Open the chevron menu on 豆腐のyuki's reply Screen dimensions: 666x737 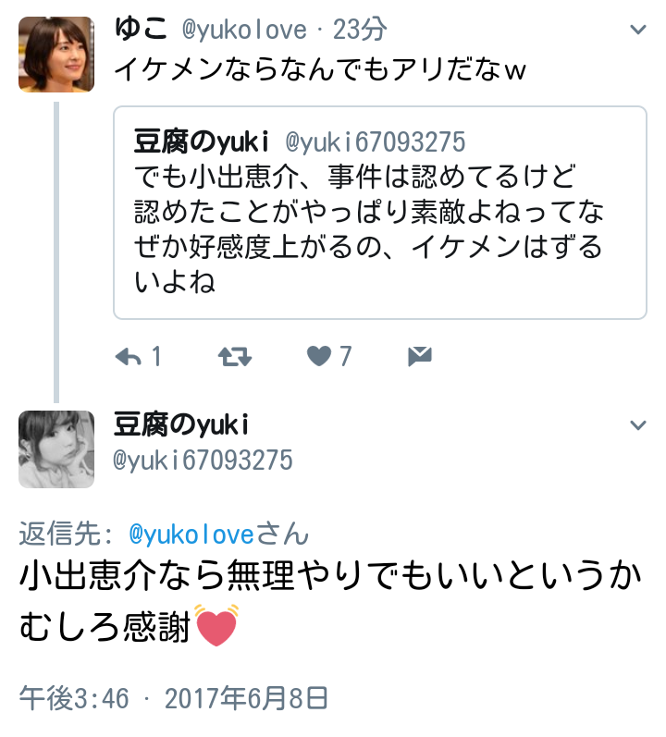tap(637, 425)
